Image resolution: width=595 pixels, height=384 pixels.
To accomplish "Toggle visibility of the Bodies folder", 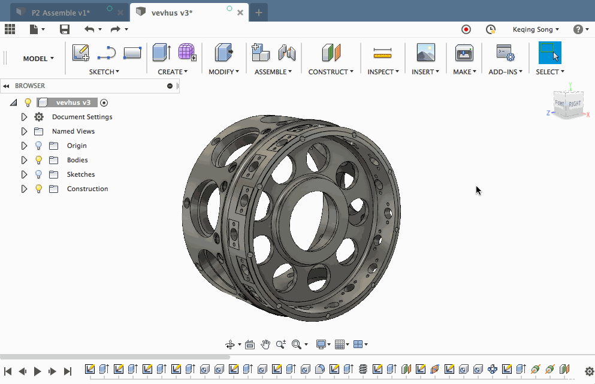I will (x=39, y=160).
